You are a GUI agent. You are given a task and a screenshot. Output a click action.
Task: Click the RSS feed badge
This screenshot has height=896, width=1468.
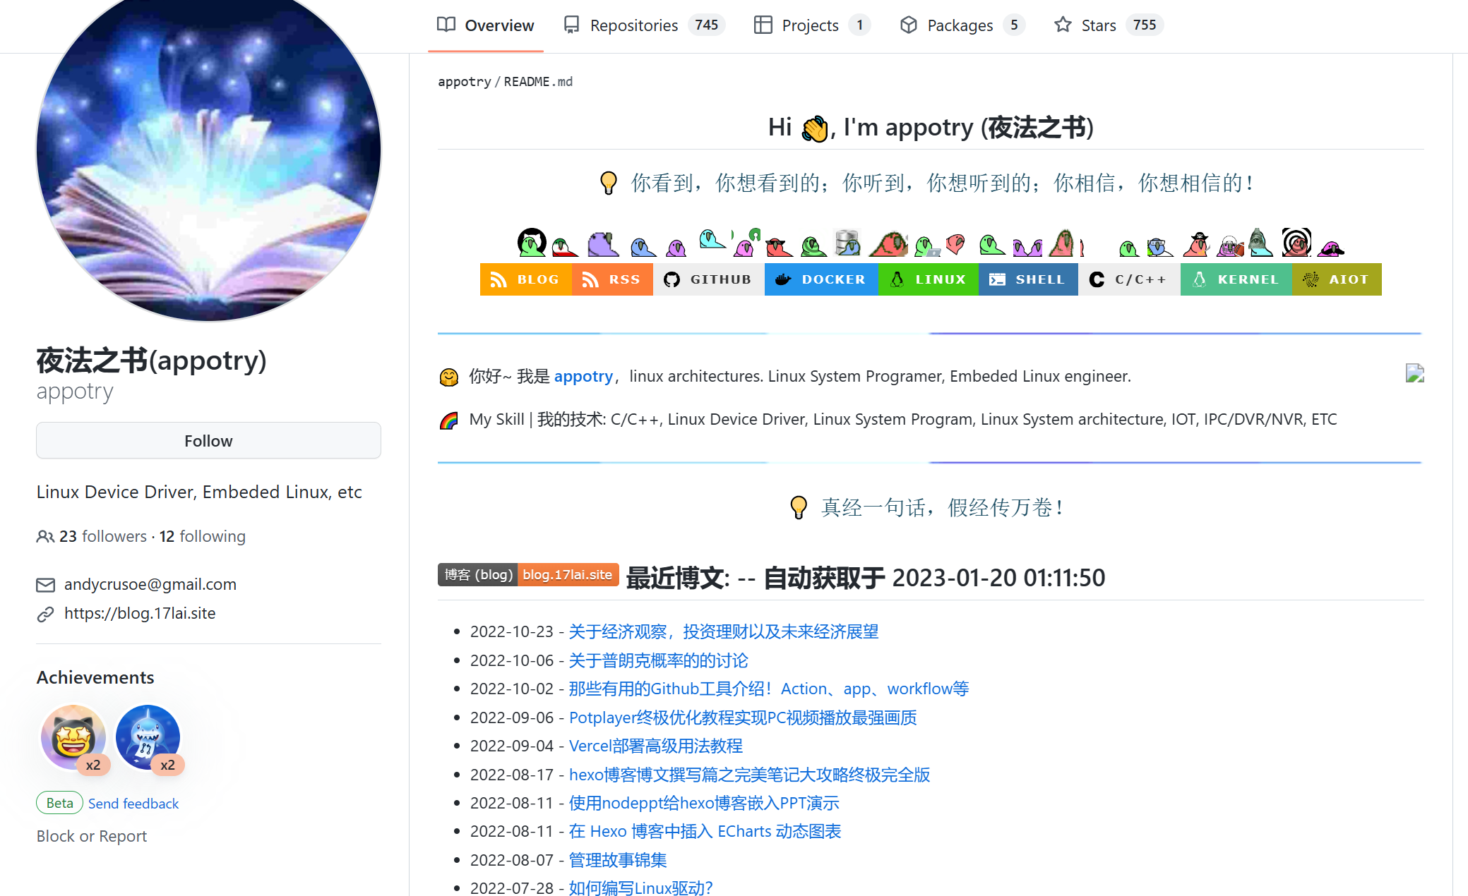(x=612, y=279)
